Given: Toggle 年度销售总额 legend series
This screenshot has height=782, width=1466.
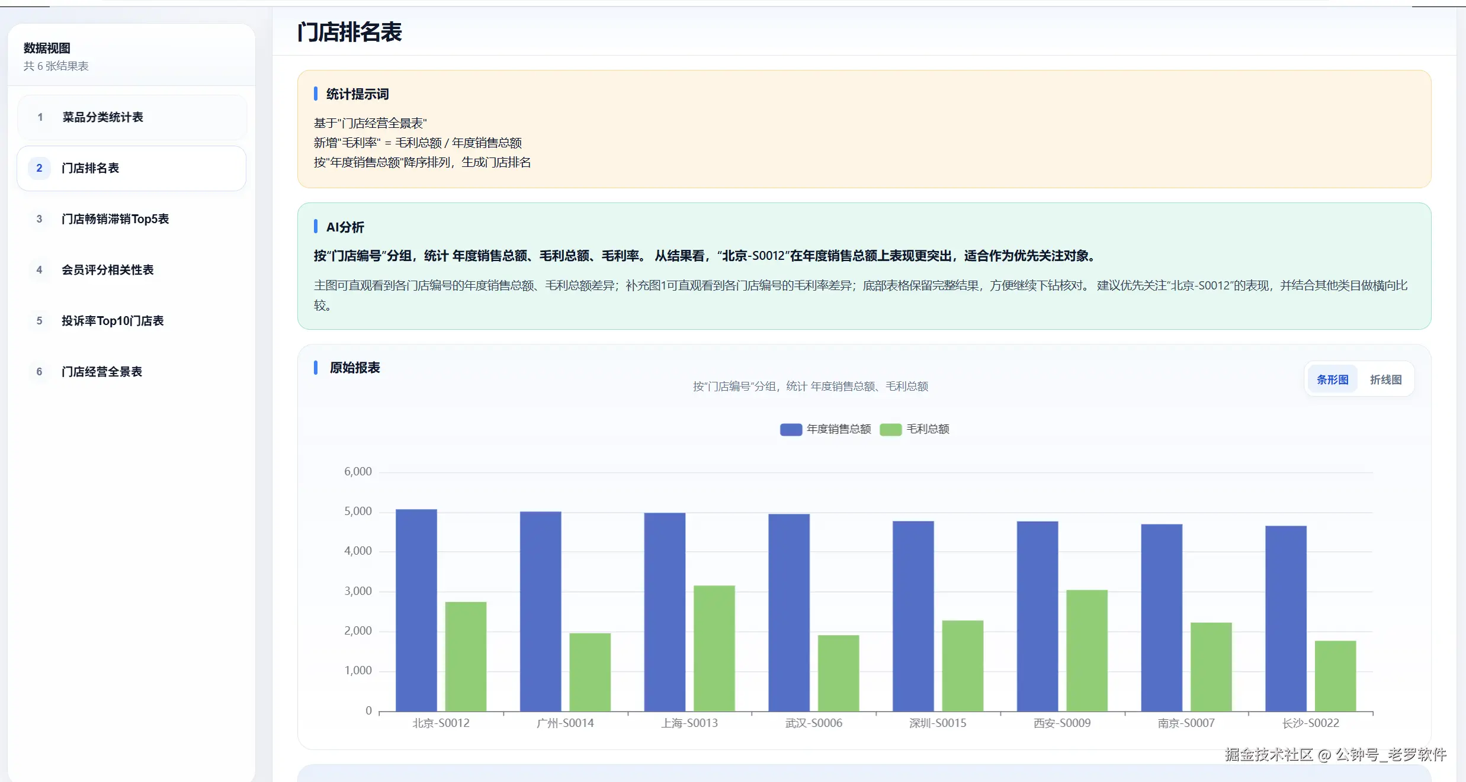Looking at the screenshot, I should click(x=825, y=429).
